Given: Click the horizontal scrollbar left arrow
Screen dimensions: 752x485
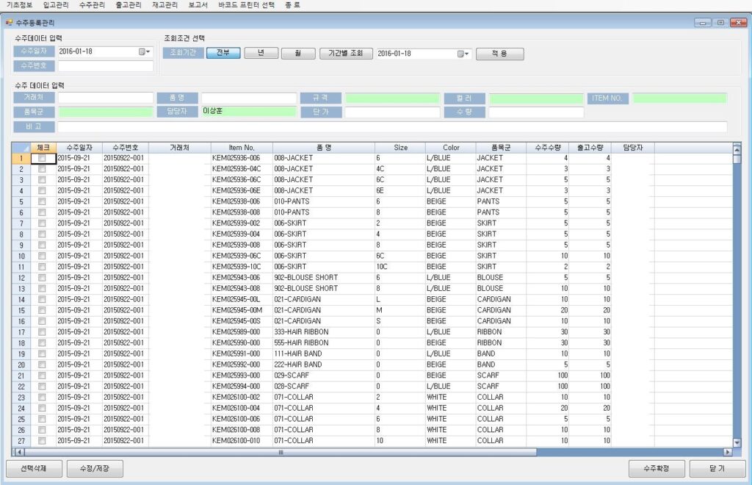Looking at the screenshot, I should tap(19, 453).
